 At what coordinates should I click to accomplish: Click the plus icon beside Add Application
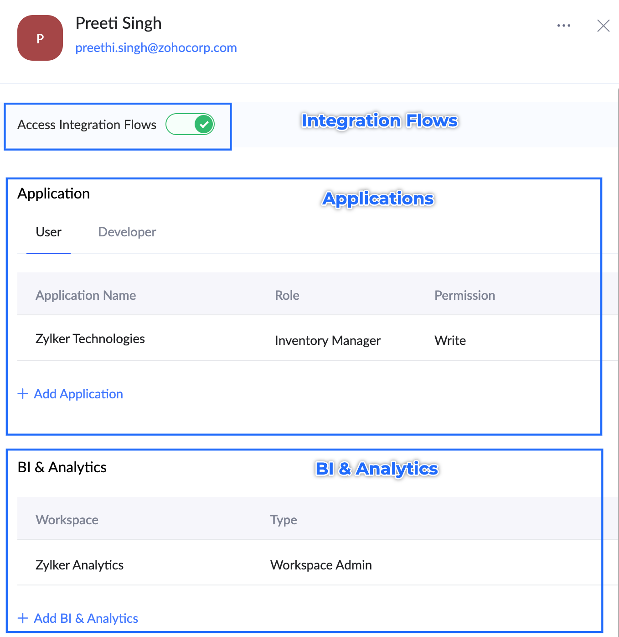tap(23, 393)
